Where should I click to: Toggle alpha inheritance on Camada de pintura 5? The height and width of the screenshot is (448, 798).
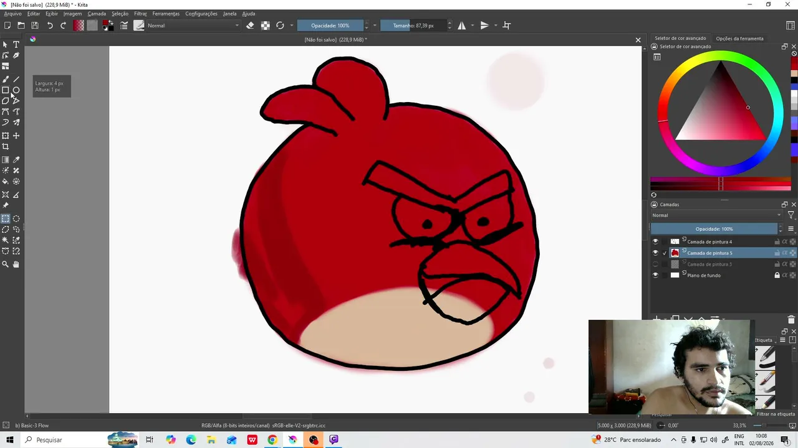784,253
